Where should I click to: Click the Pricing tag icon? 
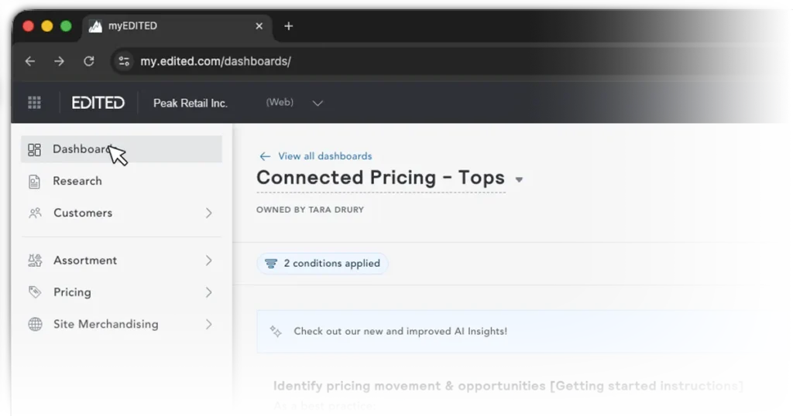[35, 292]
